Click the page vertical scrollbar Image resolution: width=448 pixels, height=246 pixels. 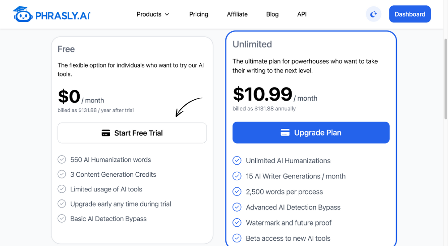(445, 79)
